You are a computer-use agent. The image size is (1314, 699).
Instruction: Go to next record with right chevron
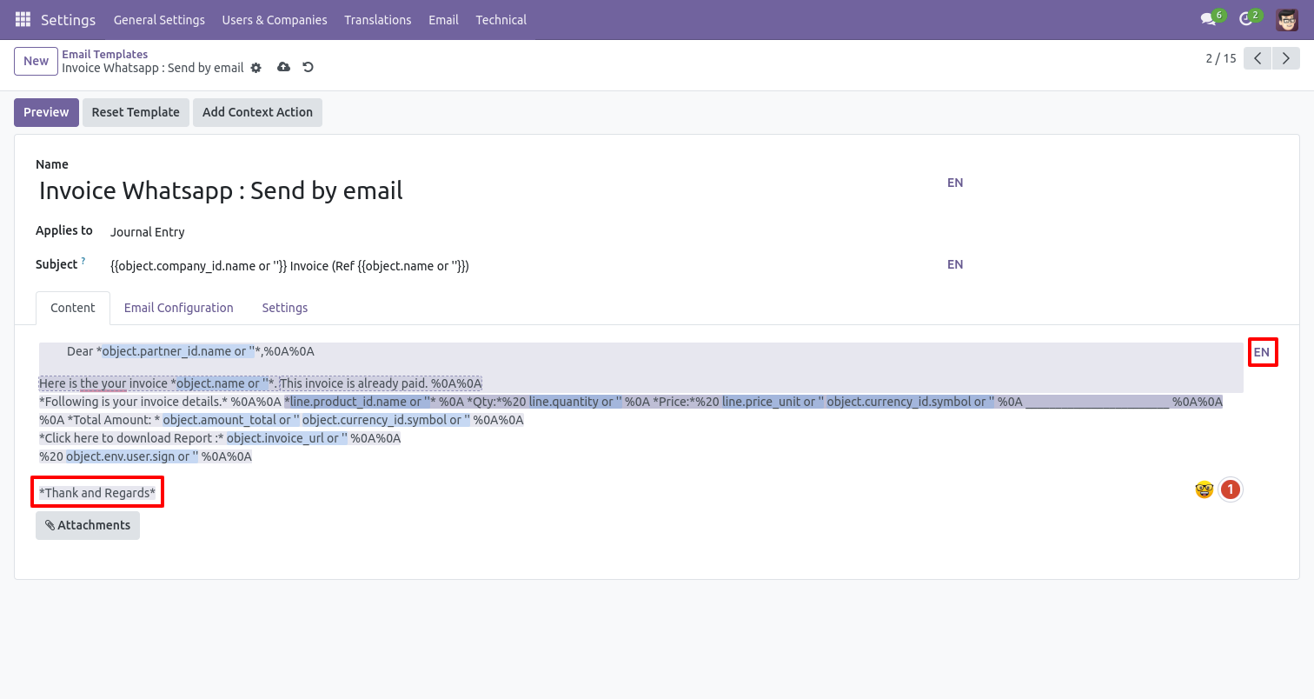1286,58
